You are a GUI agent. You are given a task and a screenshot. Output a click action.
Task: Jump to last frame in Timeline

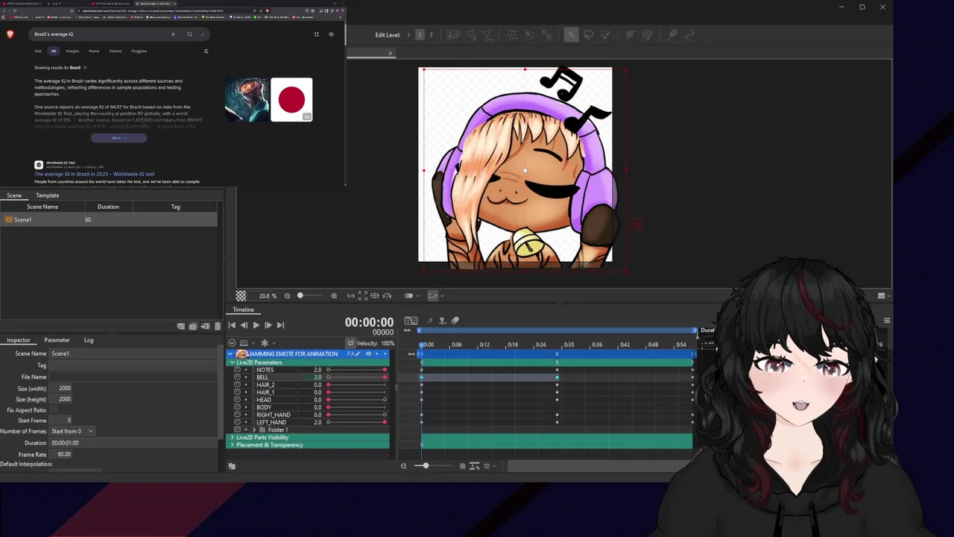(x=280, y=325)
